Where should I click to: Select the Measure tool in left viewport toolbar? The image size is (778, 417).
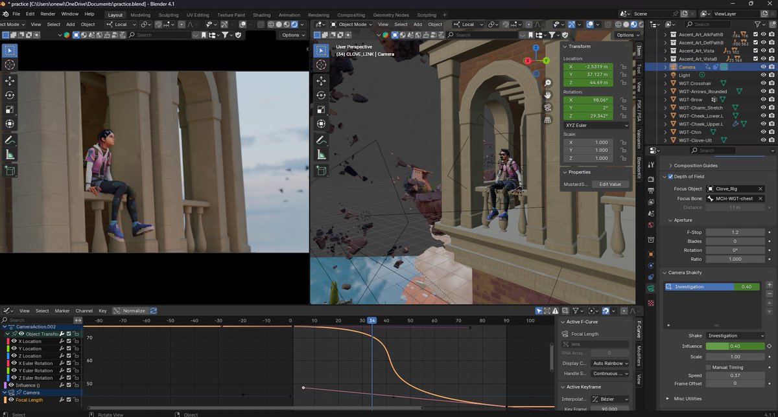(x=10, y=155)
